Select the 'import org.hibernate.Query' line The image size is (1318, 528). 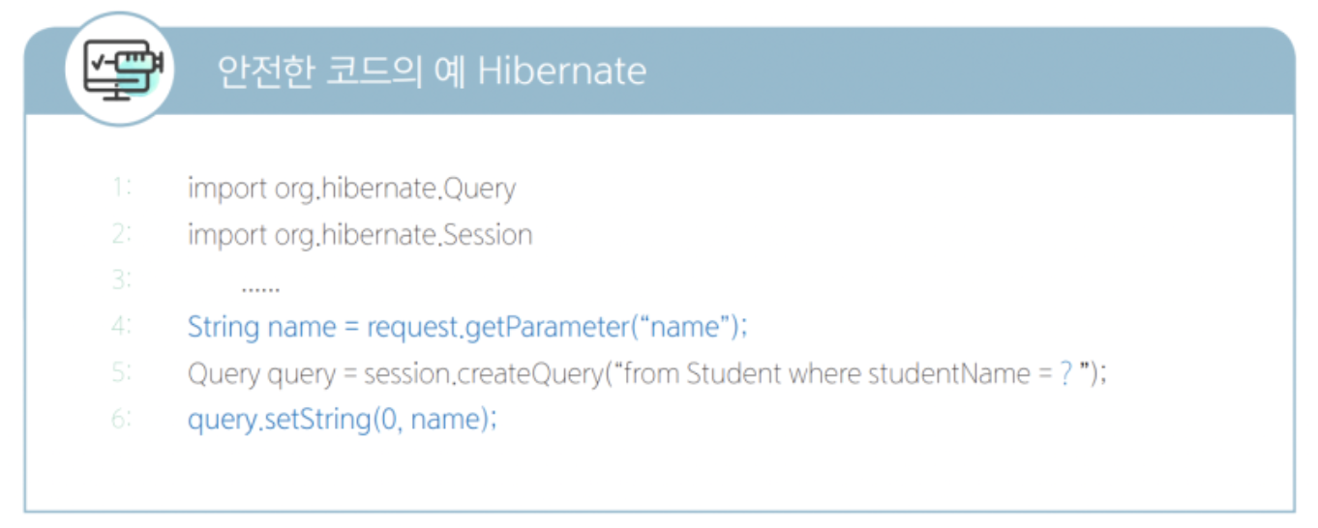click(351, 189)
